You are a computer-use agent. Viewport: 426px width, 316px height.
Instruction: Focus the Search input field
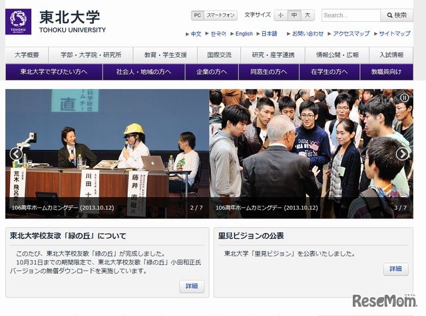click(x=351, y=15)
